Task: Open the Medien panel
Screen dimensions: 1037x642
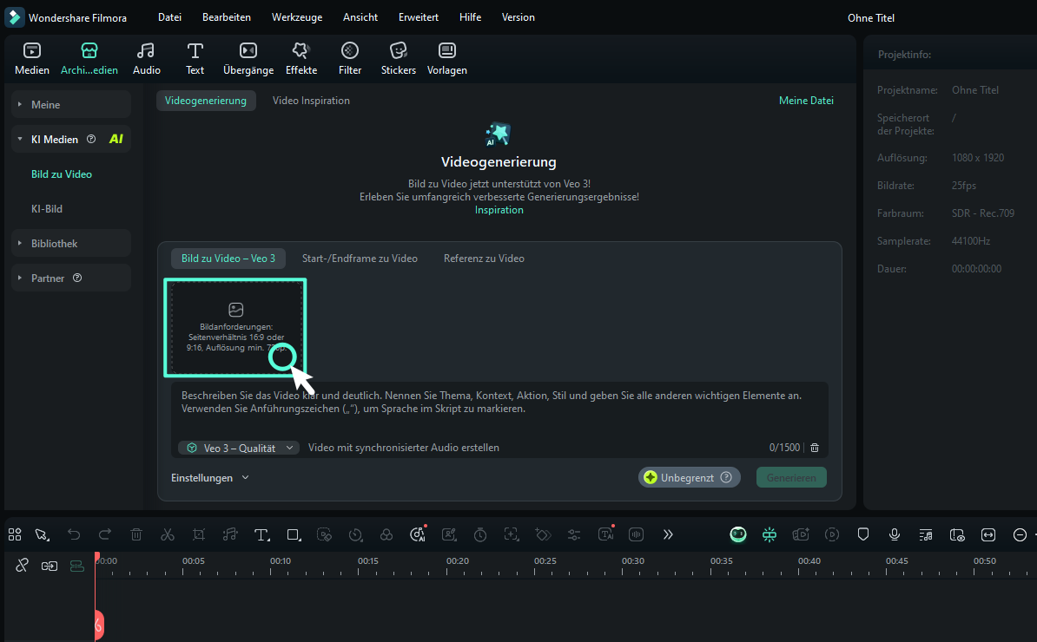Action: point(32,59)
